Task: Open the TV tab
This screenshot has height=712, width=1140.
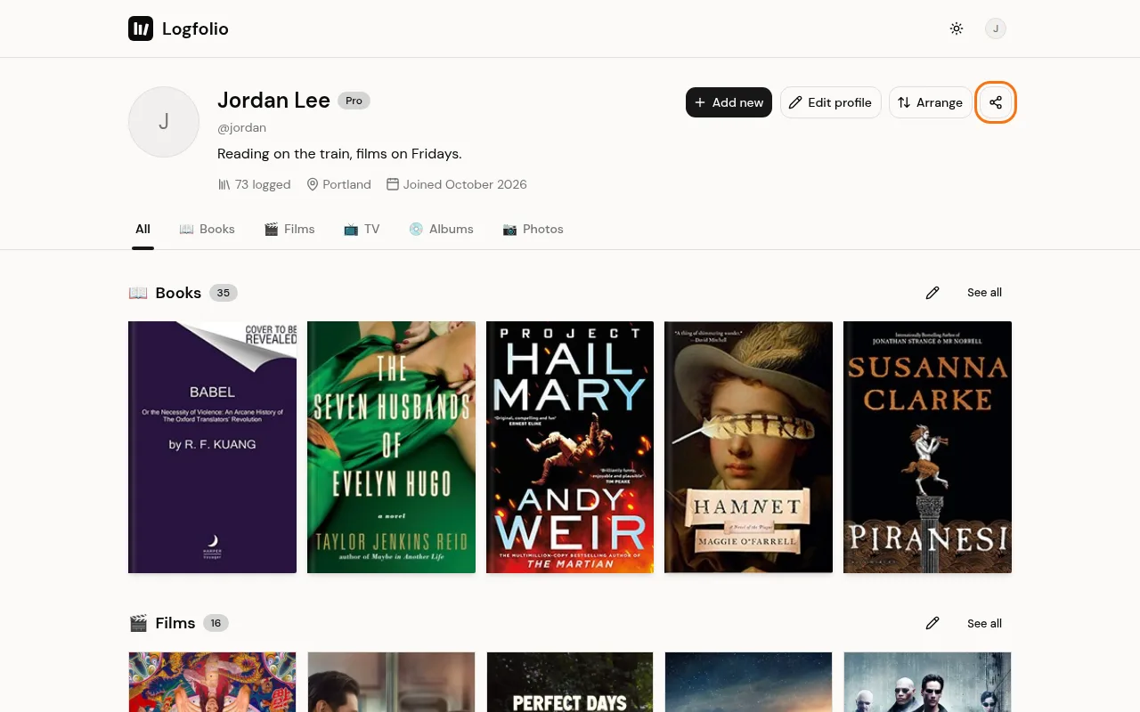Action: 362,229
